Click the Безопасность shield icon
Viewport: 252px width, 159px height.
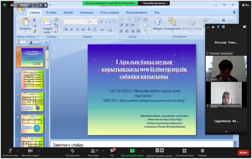(x=73, y=151)
